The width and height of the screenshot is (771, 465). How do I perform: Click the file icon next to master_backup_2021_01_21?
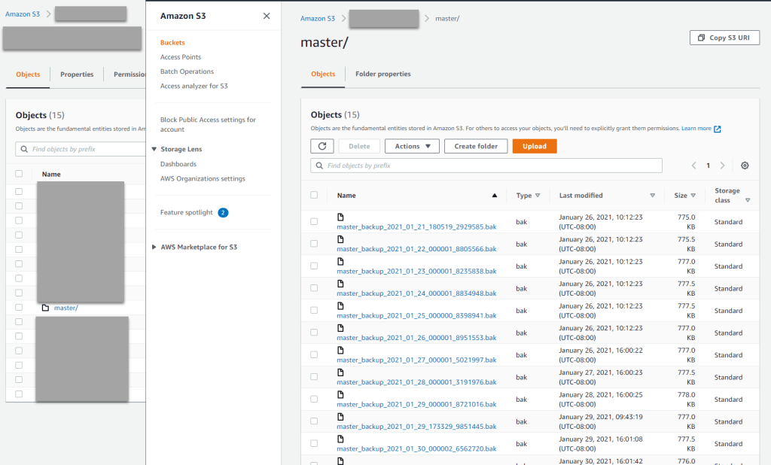pyautogui.click(x=340, y=217)
